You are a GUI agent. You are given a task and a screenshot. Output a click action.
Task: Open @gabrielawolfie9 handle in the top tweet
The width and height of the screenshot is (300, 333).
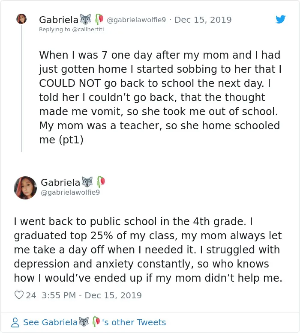point(136,20)
